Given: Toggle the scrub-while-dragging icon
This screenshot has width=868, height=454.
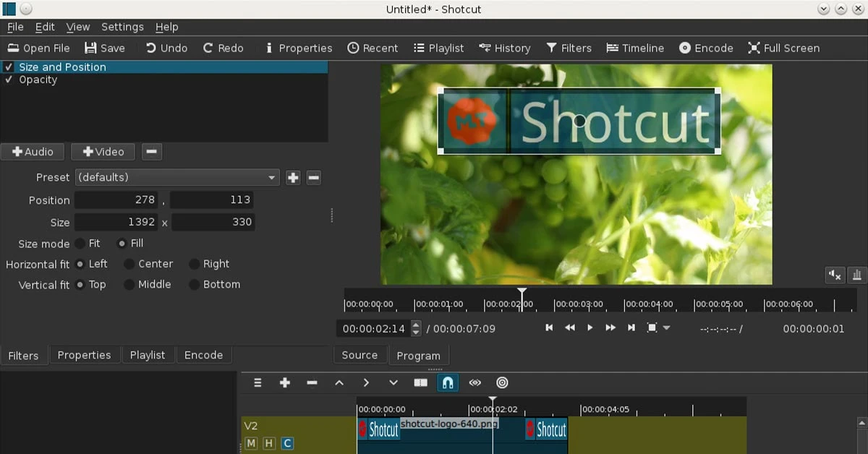Looking at the screenshot, I should [x=475, y=382].
